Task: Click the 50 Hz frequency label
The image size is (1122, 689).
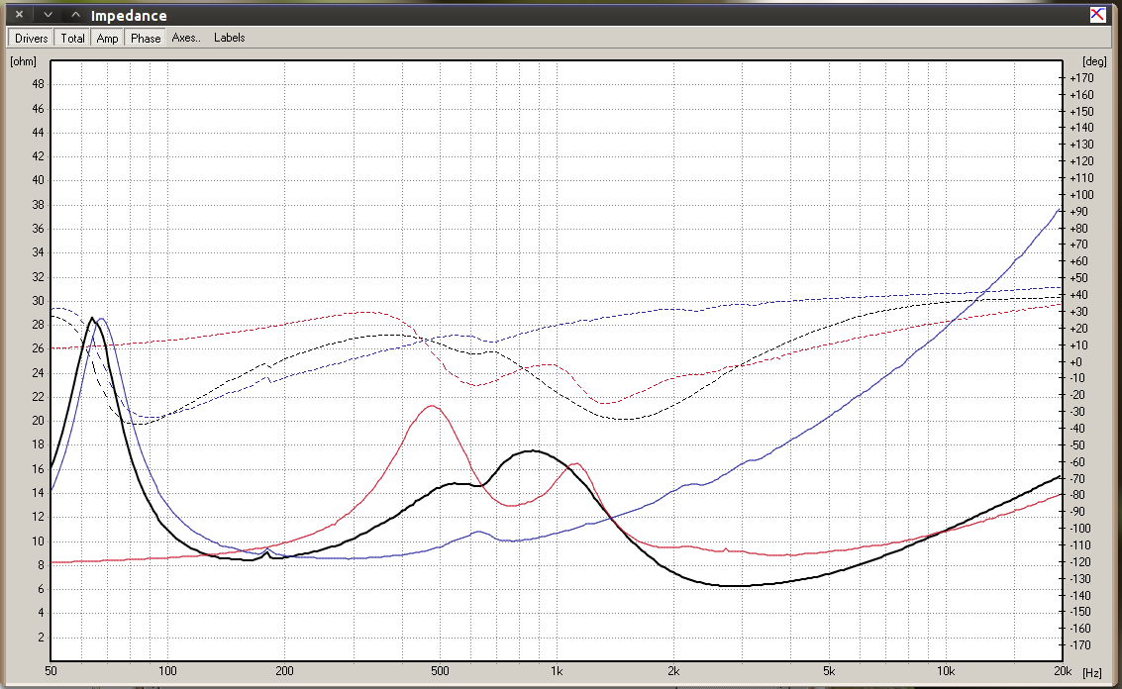Action: pos(51,671)
